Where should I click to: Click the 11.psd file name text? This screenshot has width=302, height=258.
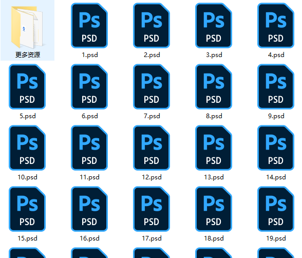(x=89, y=177)
